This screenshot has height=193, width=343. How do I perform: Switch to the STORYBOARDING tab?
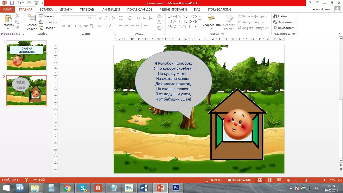(219, 9)
